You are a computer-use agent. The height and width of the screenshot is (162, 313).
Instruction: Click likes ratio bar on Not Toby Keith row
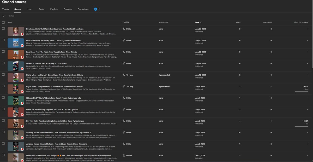tap(302, 126)
